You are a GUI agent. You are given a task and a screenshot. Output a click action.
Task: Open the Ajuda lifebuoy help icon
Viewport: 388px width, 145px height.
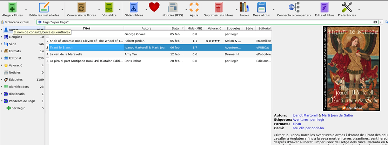coord(194,7)
